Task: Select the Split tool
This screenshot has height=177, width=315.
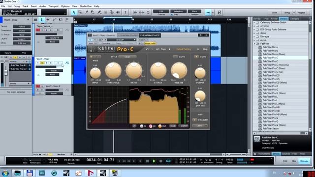Action: [87, 12]
